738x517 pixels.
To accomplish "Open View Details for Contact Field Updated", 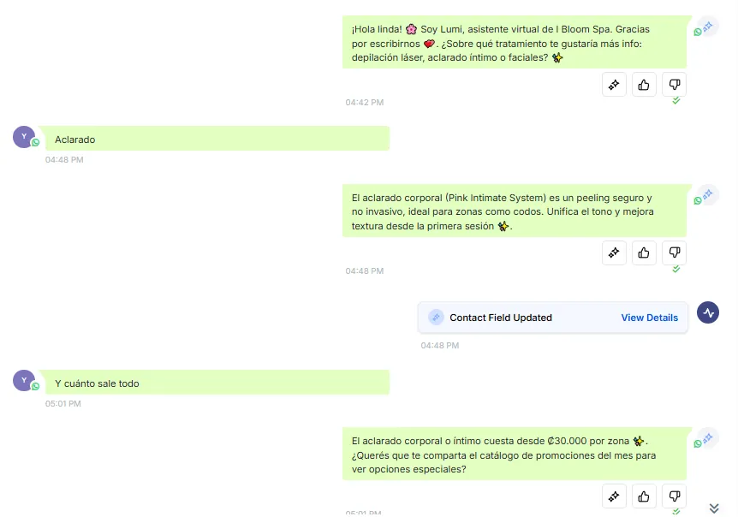I will tap(649, 318).
